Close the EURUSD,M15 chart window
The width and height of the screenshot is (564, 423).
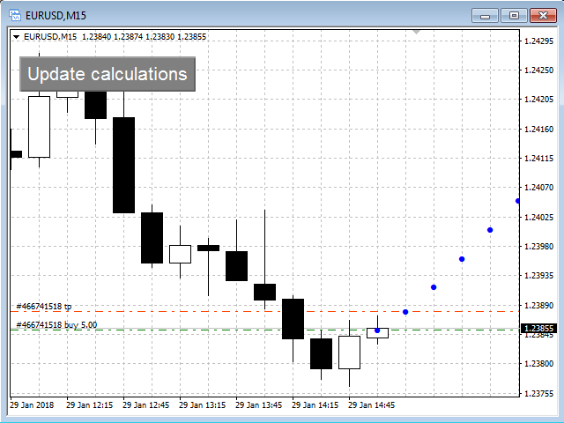point(543,16)
